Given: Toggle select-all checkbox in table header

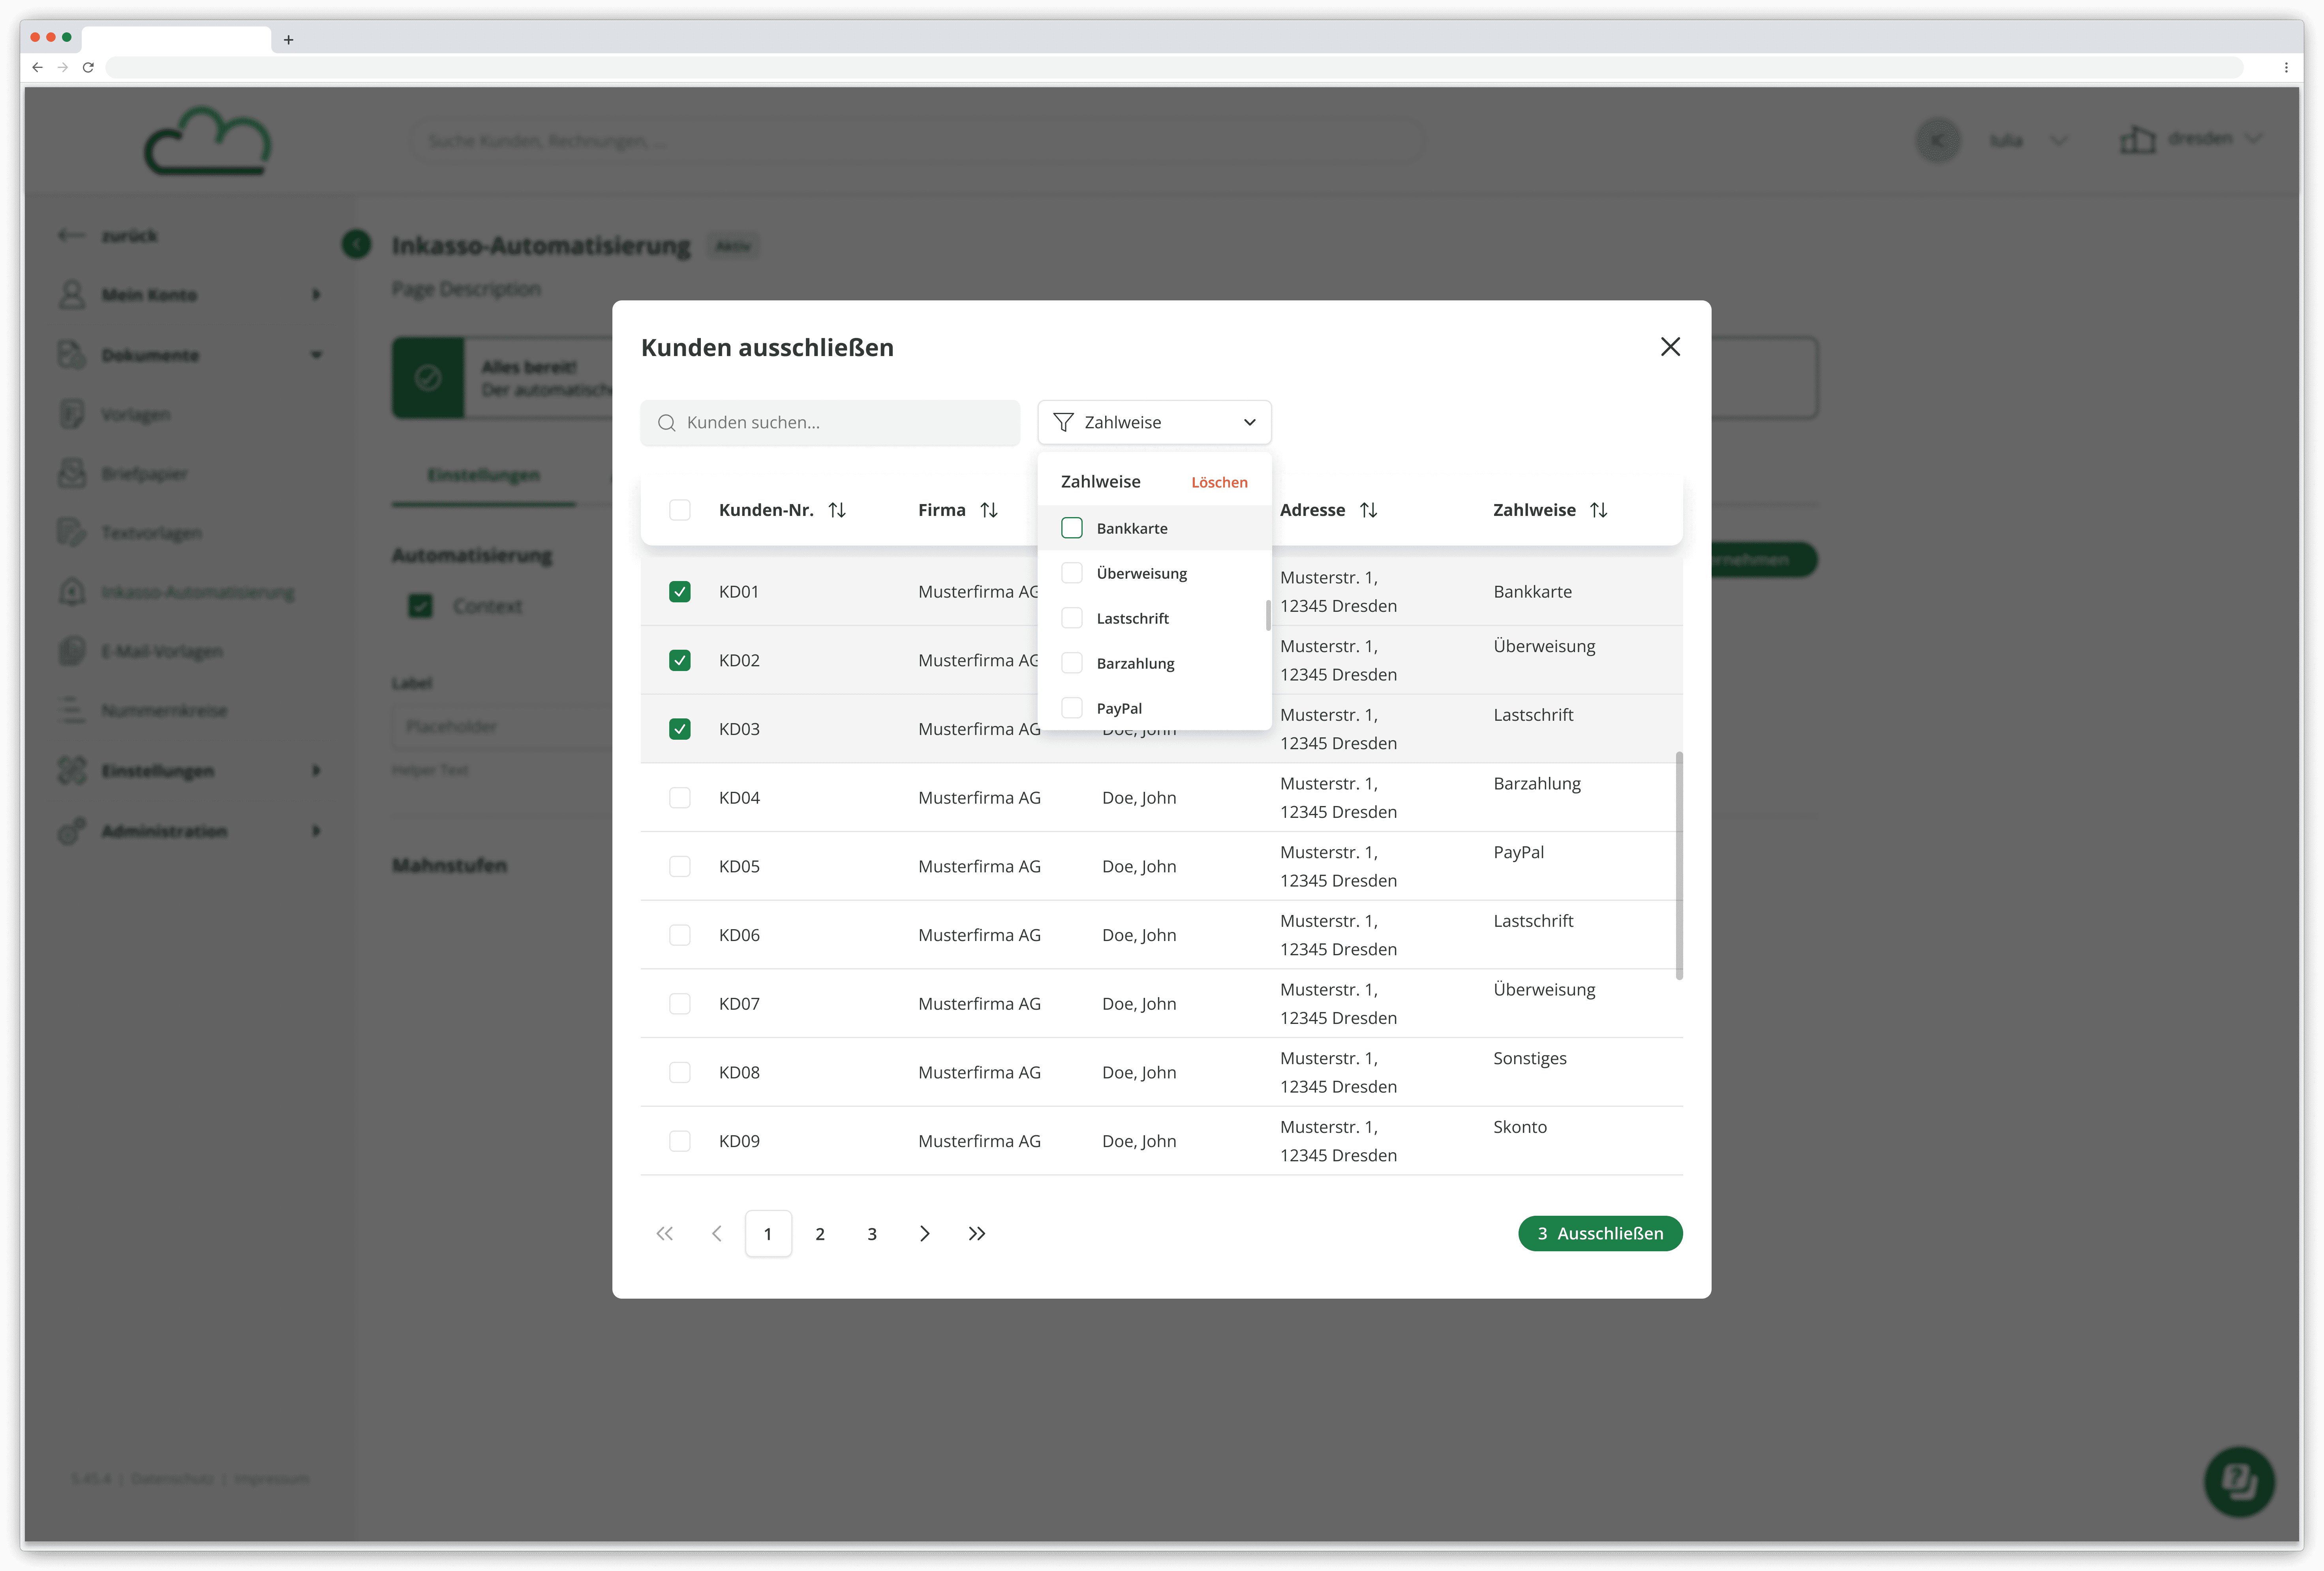Looking at the screenshot, I should pos(679,510).
